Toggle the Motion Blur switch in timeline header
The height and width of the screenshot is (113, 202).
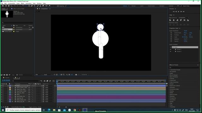coord(50,81)
